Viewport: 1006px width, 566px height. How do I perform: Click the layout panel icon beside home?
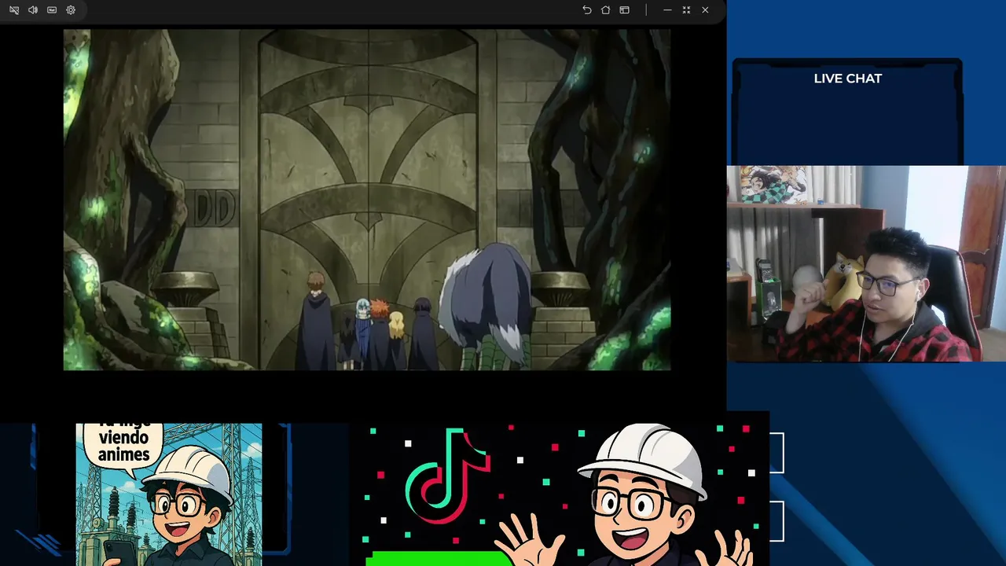coord(625,10)
